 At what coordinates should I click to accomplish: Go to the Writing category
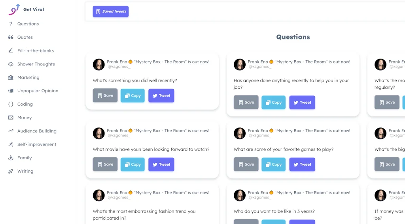coord(25,171)
